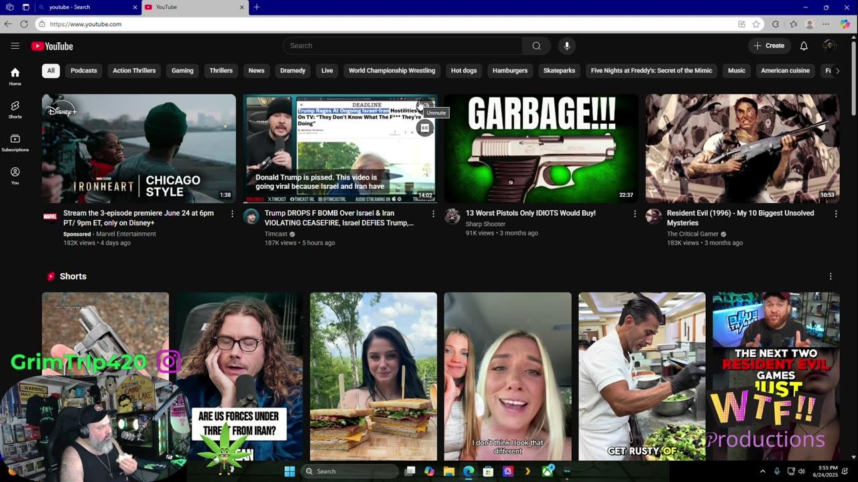Open File Explorer from the taskbar
The image size is (858, 482).
(x=448, y=471)
